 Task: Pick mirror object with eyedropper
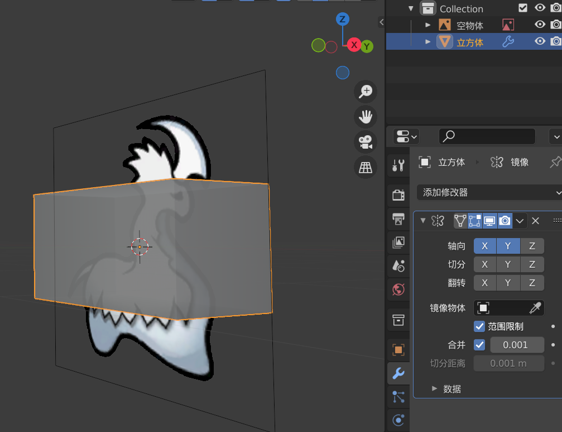point(535,308)
